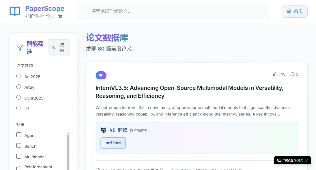Click the house icon in 首页 button
This screenshot has width=316, height=170.
(289, 11)
